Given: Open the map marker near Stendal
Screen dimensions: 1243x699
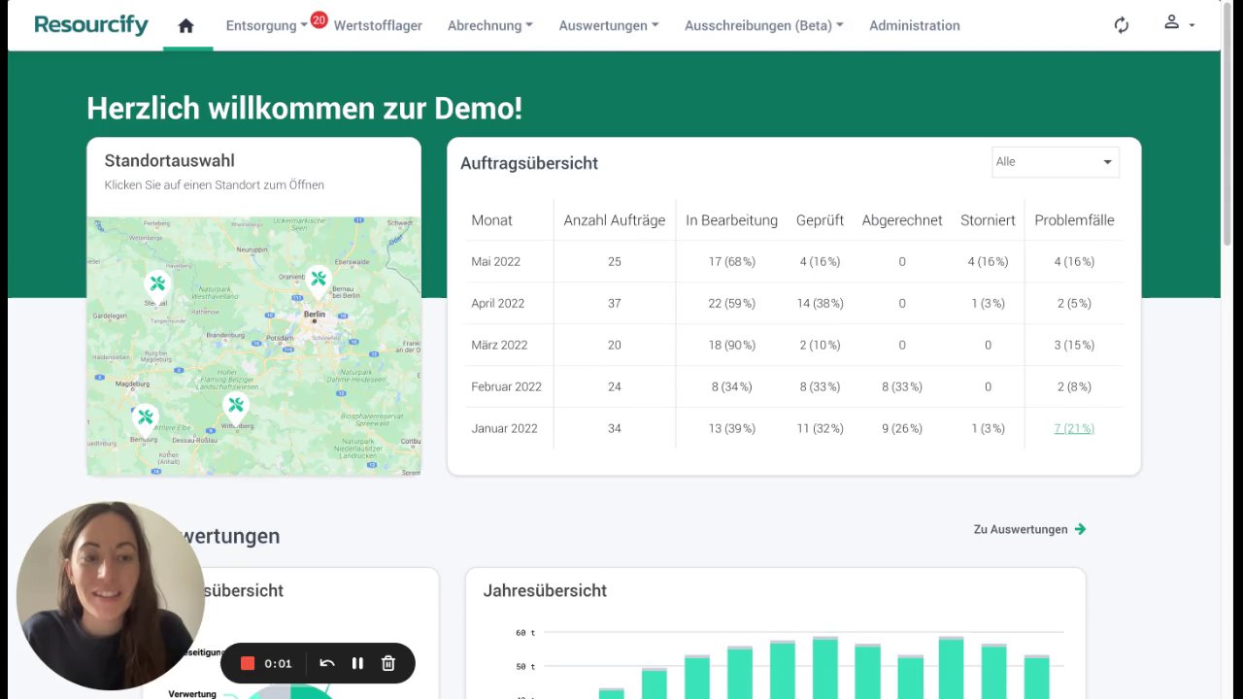Looking at the screenshot, I should pyautogui.click(x=157, y=286).
